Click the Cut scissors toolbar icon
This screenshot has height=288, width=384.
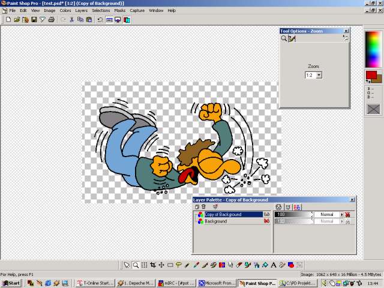[x=72, y=20]
